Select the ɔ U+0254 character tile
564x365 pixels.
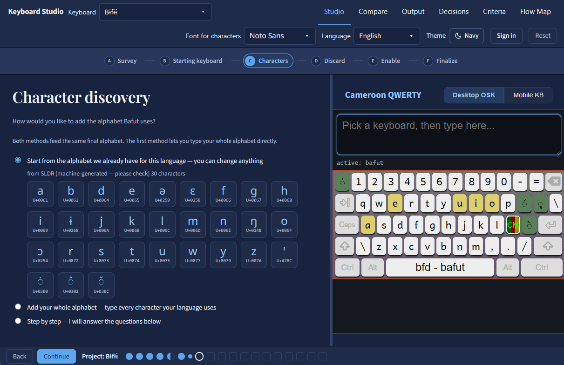pyautogui.click(x=40, y=255)
